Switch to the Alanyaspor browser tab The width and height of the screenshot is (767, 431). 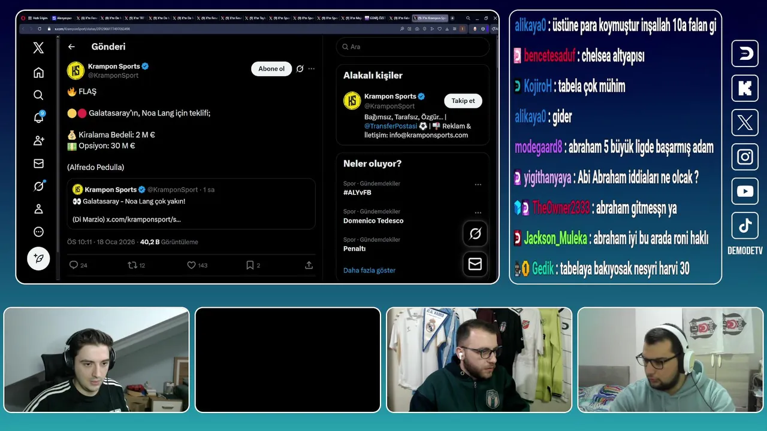pos(62,18)
